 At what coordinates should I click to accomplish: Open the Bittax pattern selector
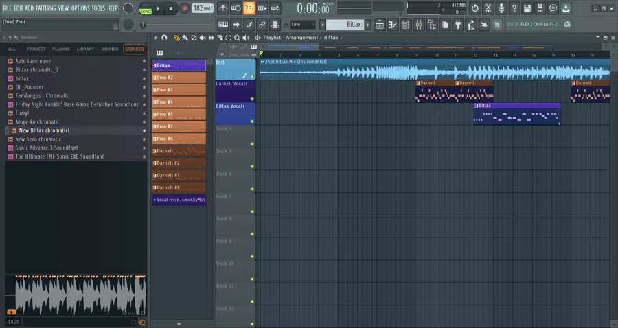click(x=345, y=25)
